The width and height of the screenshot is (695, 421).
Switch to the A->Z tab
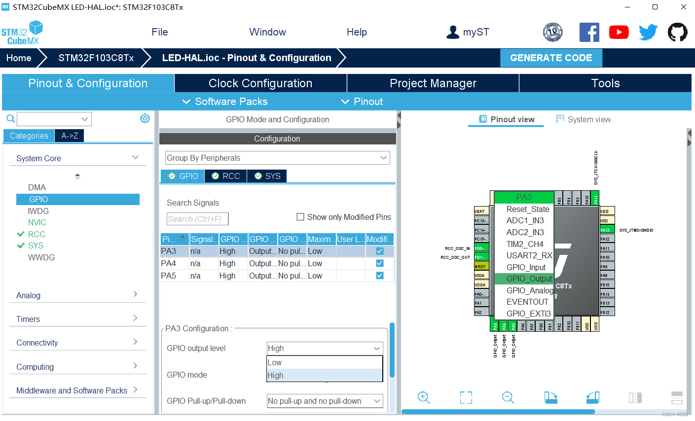70,136
